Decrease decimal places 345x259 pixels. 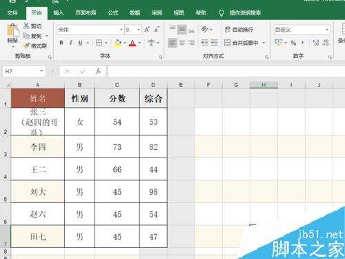pos(326,43)
